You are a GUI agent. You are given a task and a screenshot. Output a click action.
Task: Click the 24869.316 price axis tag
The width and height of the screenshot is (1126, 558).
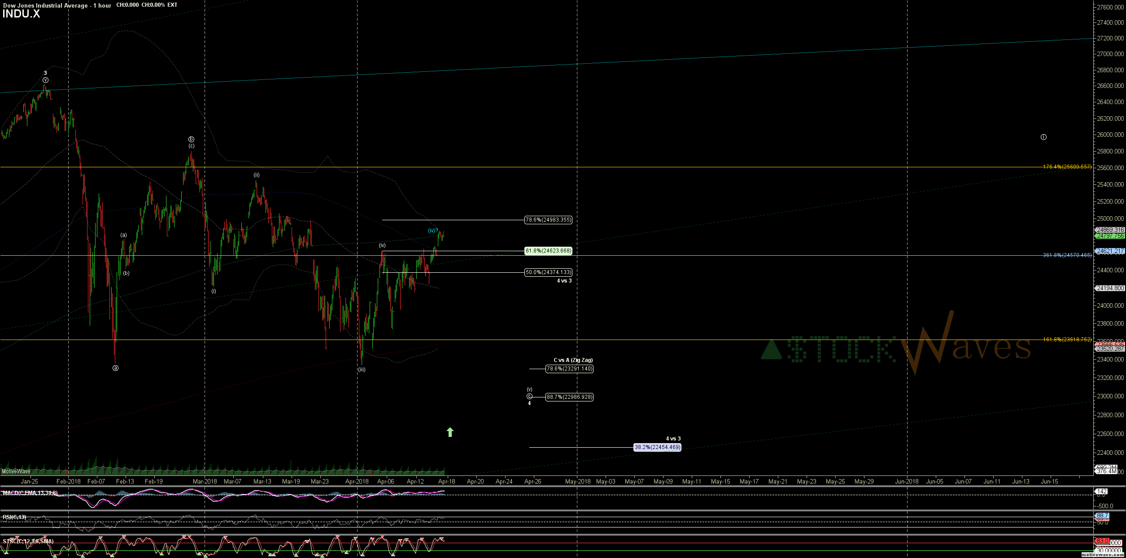pyautogui.click(x=1110, y=230)
